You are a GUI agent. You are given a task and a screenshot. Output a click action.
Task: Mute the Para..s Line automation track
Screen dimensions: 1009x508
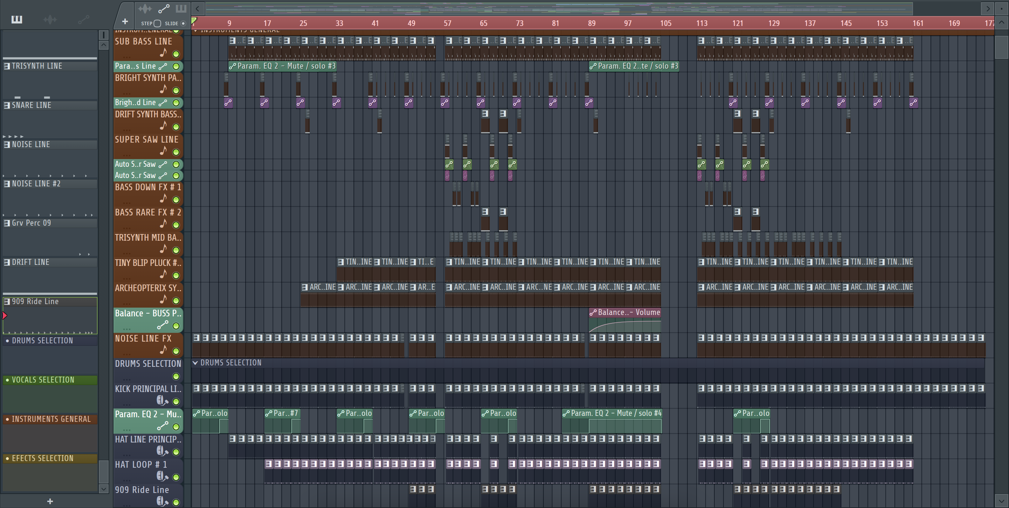point(176,67)
